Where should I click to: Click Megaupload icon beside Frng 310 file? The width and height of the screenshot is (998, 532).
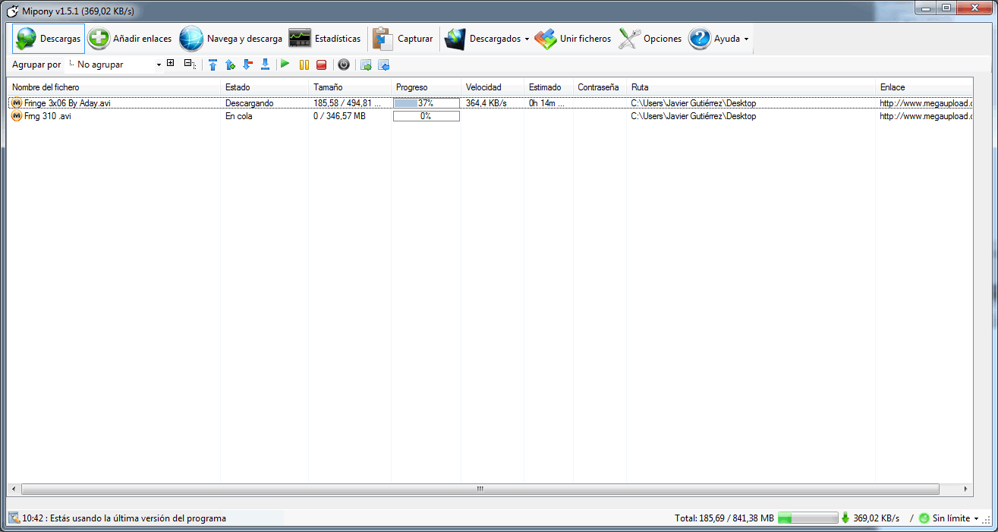[17, 116]
